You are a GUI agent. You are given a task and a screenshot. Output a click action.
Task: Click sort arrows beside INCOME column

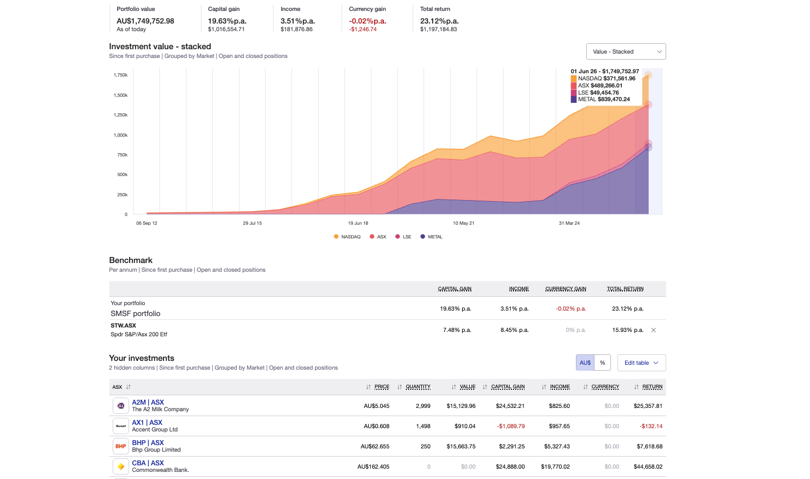click(x=544, y=387)
